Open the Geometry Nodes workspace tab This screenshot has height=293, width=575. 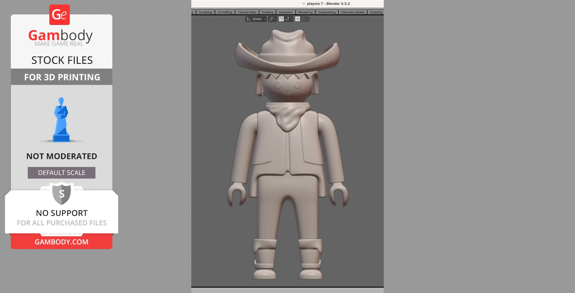tap(353, 12)
